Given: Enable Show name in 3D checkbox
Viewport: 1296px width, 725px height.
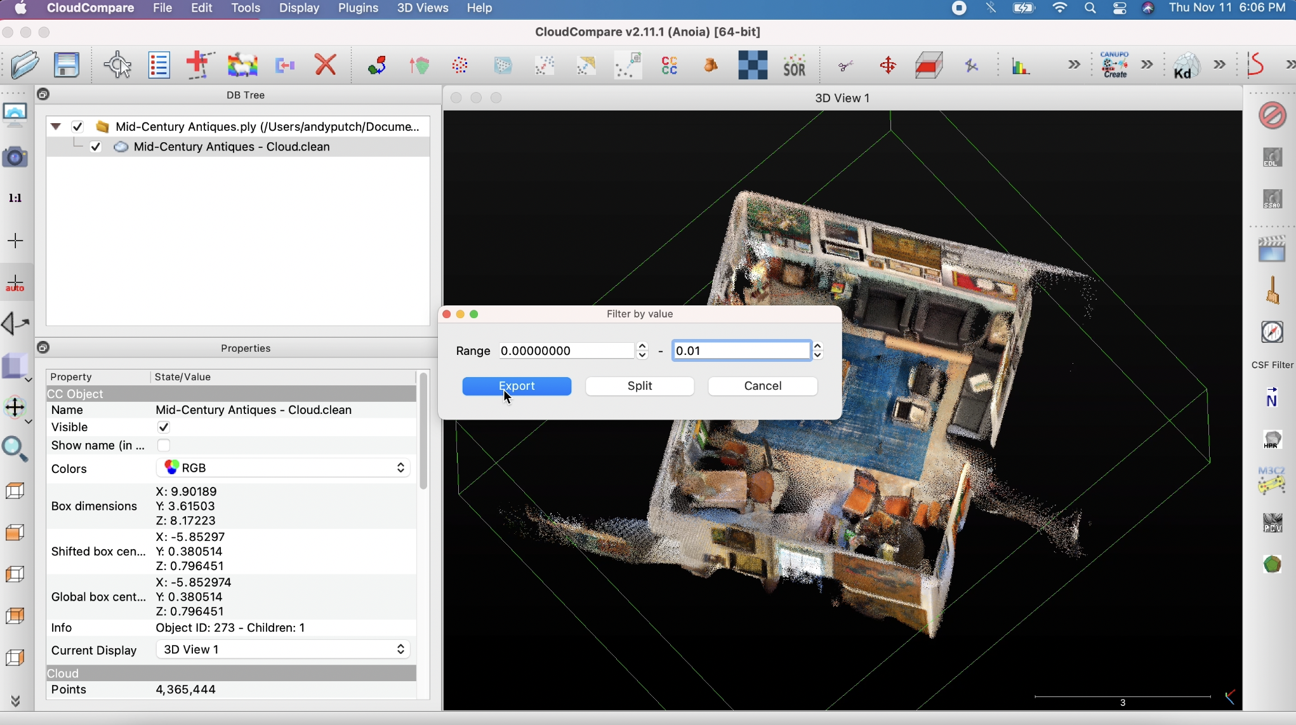Looking at the screenshot, I should tap(164, 445).
